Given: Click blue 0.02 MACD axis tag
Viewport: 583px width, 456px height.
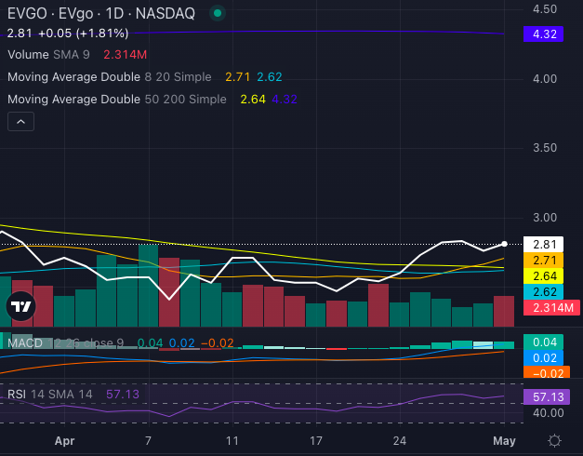Looking at the screenshot, I should 543,358.
